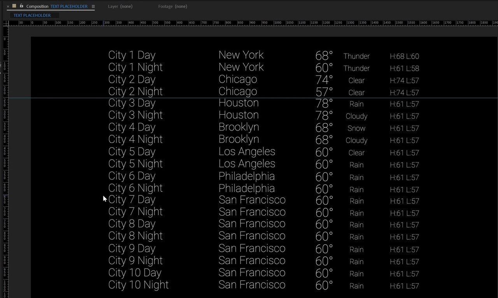Select the City 5 Day text

(x=132, y=152)
